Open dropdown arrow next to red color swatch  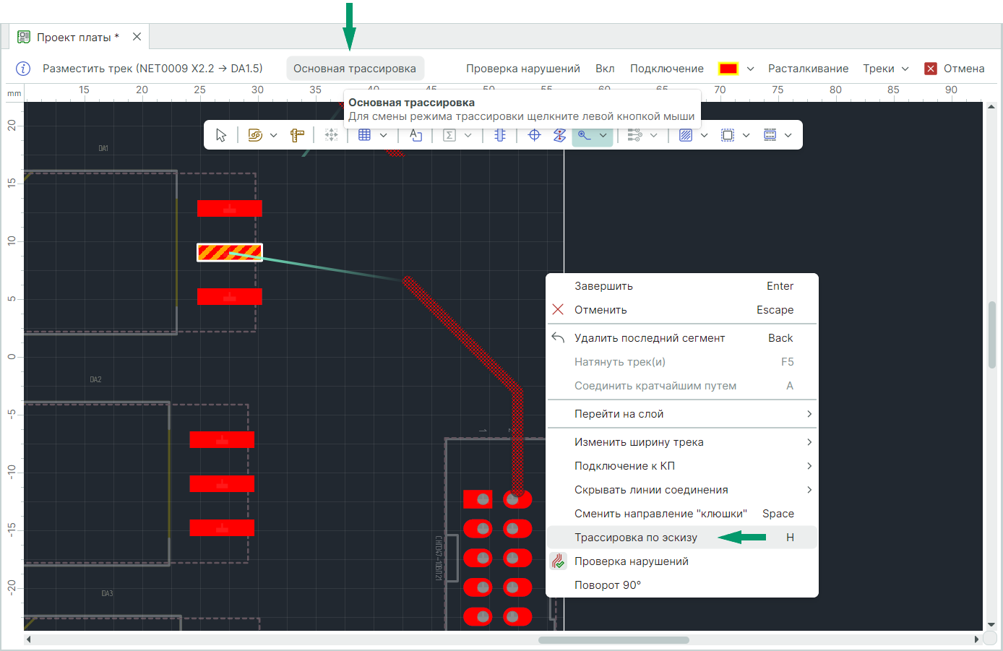click(750, 69)
